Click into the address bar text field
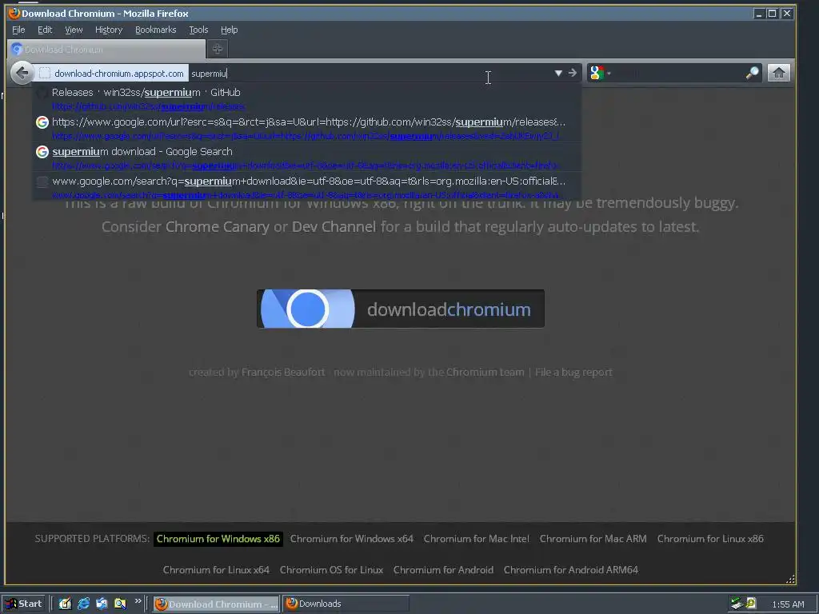This screenshot has width=819, height=614. pyautogui.click(x=371, y=74)
